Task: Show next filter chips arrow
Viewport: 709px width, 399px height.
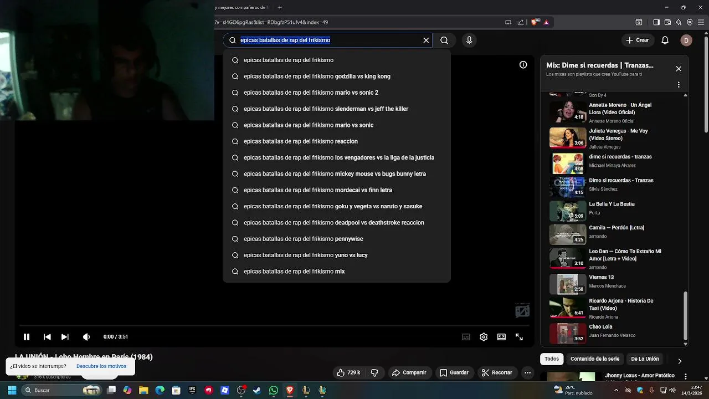Action: (680, 361)
